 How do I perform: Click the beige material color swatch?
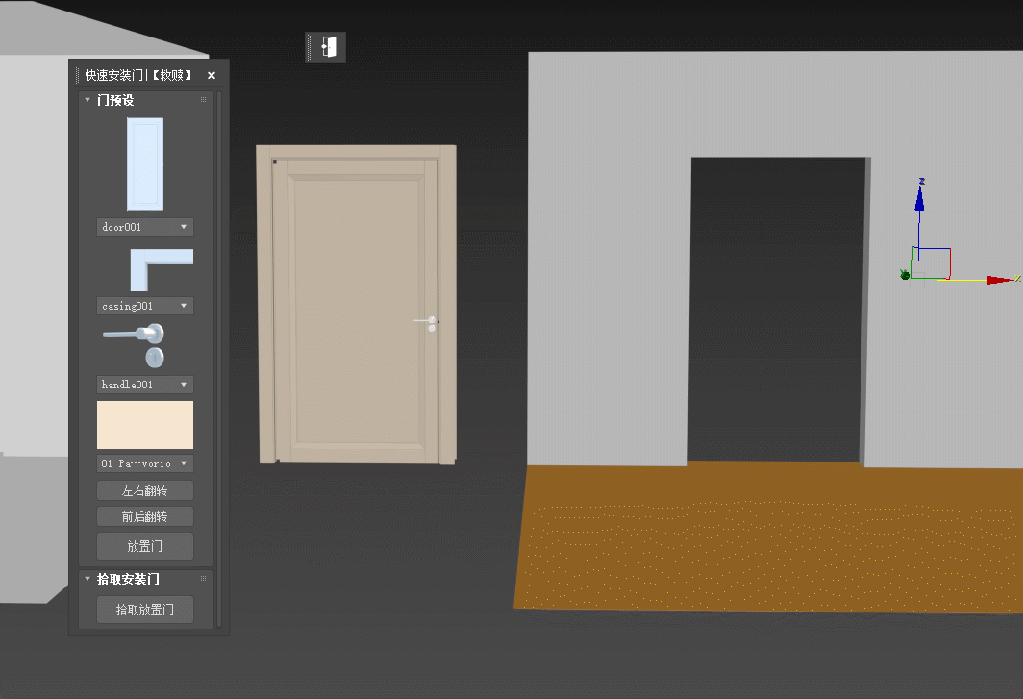[x=145, y=425]
